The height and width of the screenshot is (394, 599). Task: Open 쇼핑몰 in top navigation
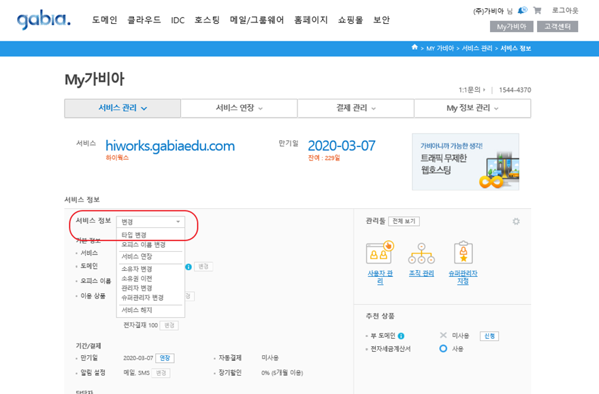pos(351,20)
